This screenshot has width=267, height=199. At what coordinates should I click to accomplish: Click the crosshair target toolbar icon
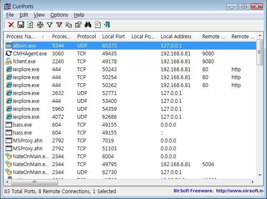click(40, 25)
